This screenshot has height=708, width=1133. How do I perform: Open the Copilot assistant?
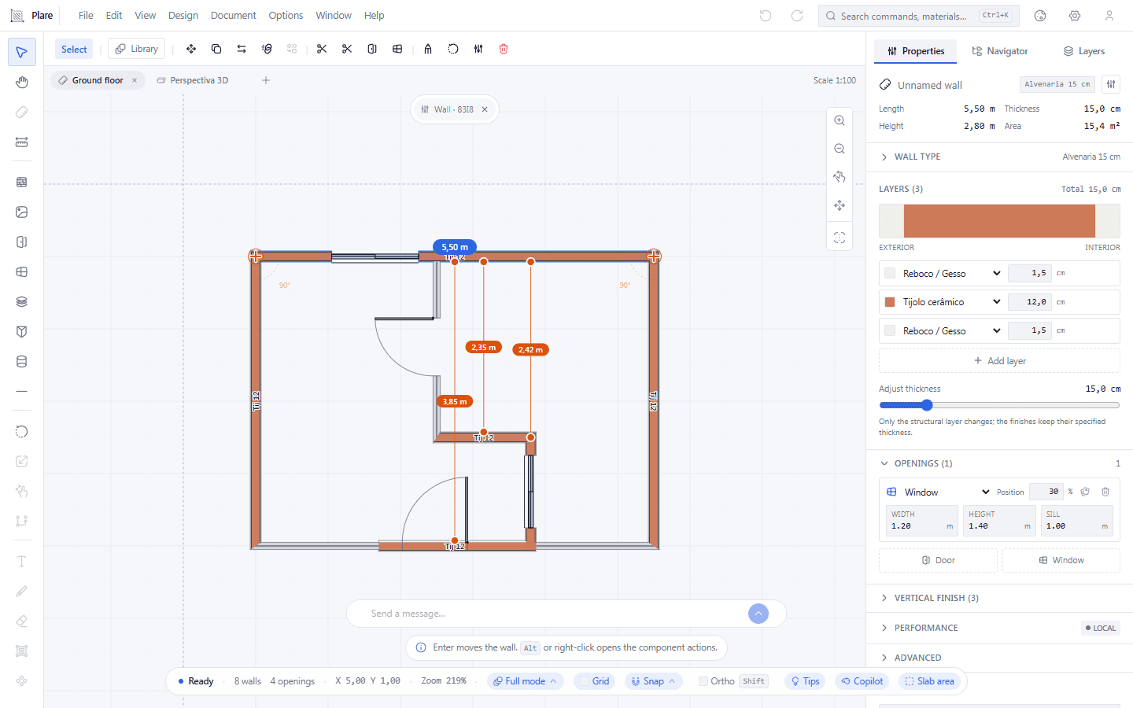(862, 681)
